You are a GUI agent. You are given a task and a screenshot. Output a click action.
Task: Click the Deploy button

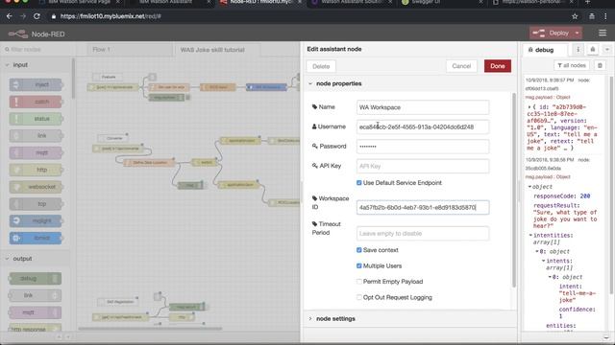[x=551, y=33]
